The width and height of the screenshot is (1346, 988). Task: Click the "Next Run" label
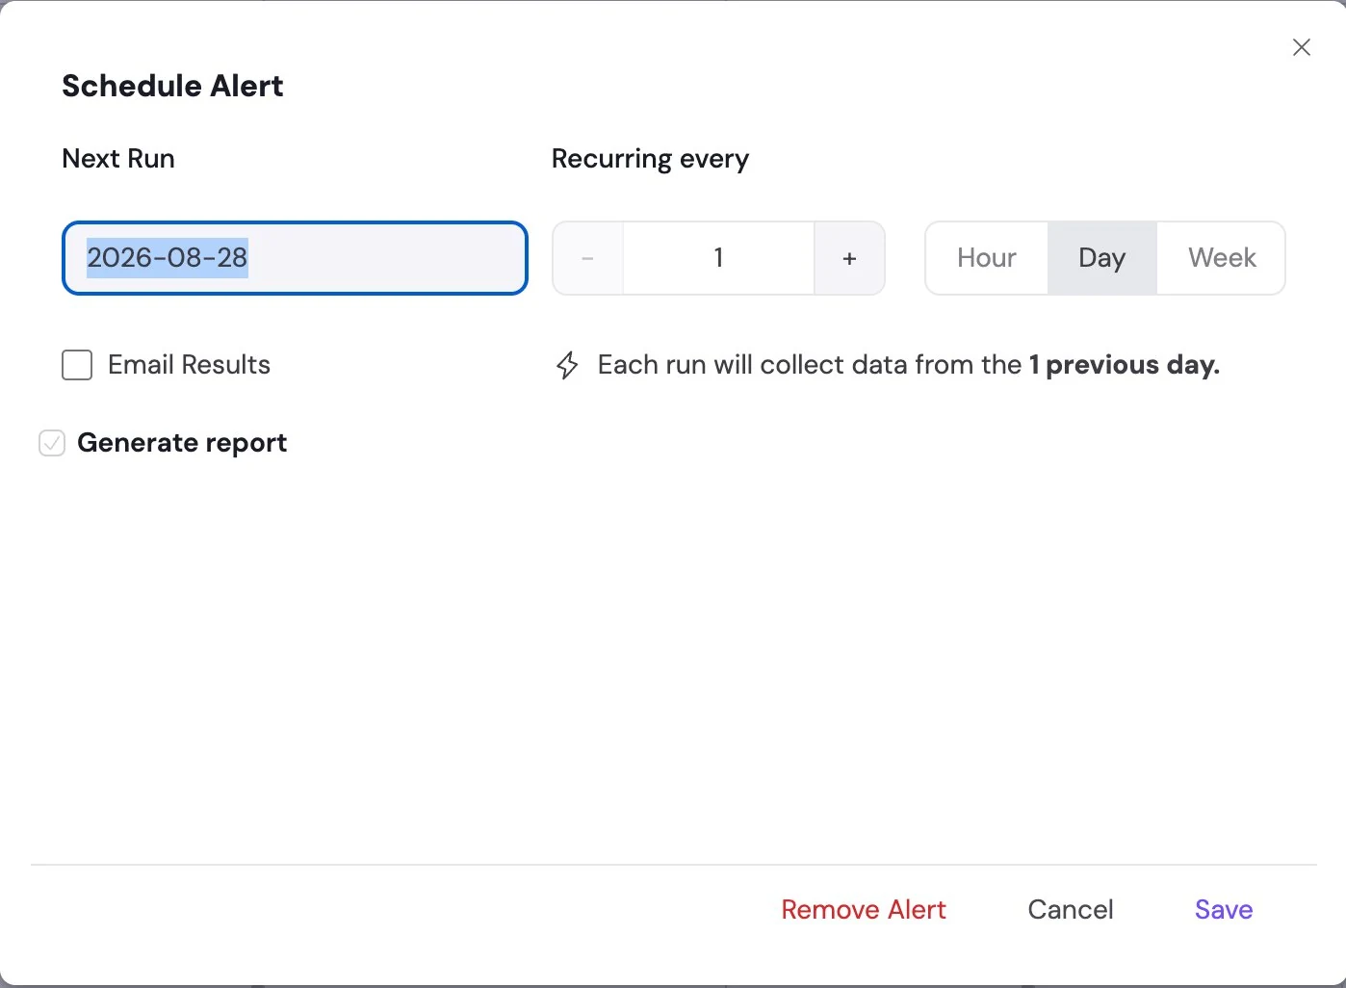(118, 158)
